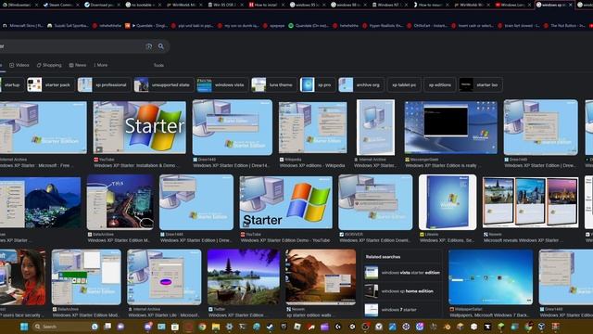Open the Blender icon on the taskbar

point(447,327)
